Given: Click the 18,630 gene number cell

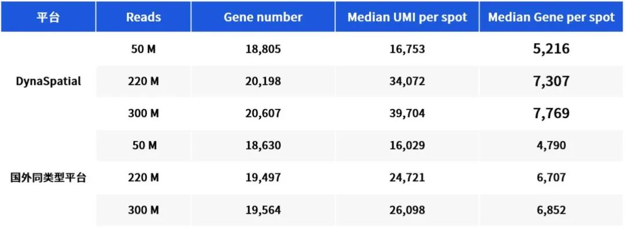Looking at the screenshot, I should [263, 145].
